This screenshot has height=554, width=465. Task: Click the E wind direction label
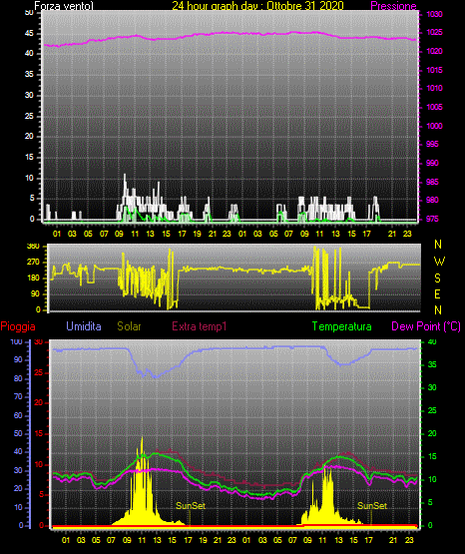point(437,293)
